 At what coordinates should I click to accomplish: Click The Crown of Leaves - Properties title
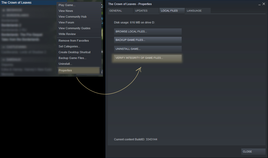(130, 4)
